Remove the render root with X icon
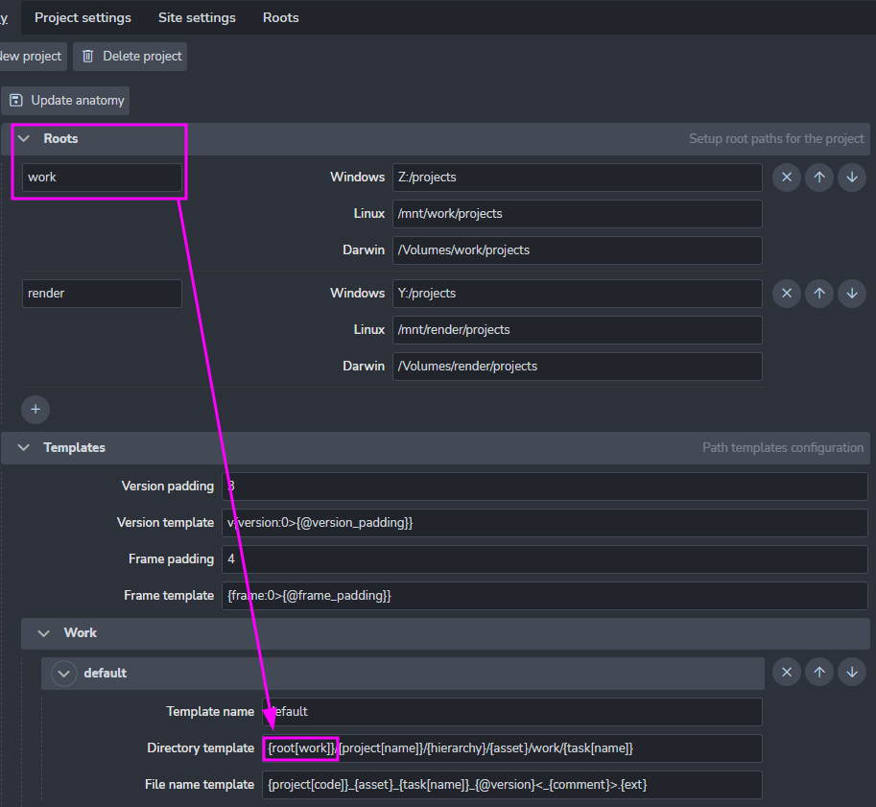876x807 pixels. point(786,294)
